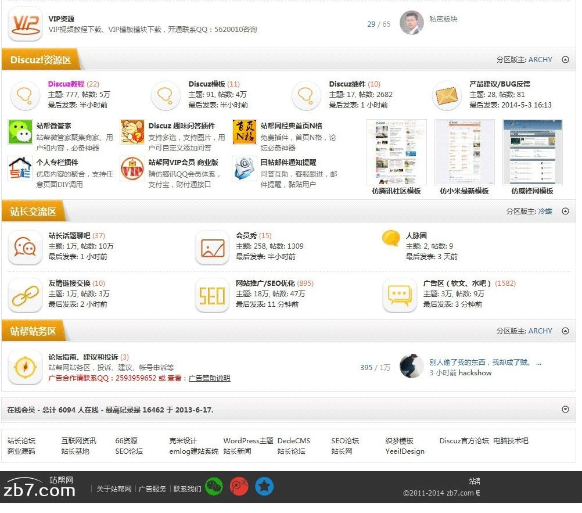Open the 电脑技术吧 friend link
The height and width of the screenshot is (513, 582).
coord(511,440)
